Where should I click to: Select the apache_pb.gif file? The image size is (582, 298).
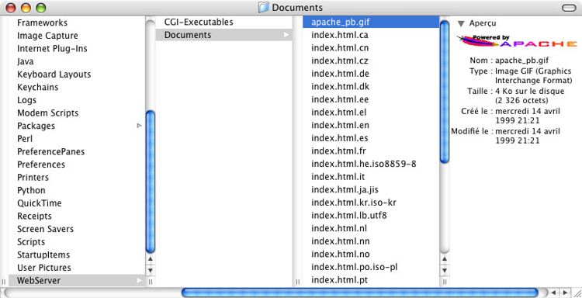[x=371, y=22]
